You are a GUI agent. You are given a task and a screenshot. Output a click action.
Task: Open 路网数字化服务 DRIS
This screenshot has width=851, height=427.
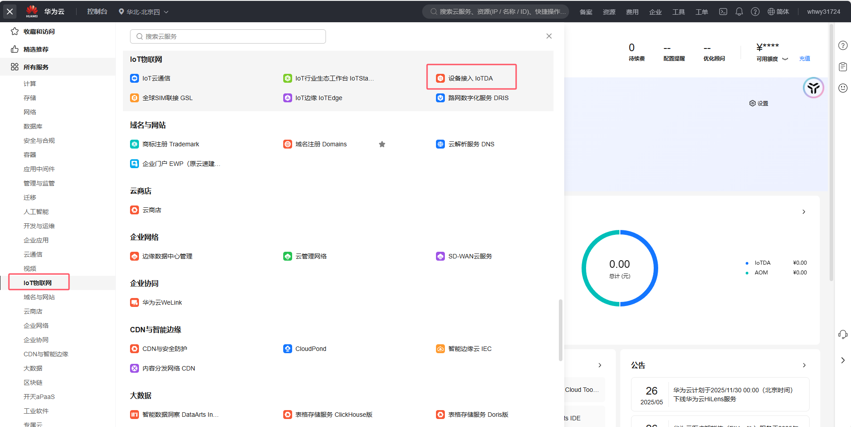(x=472, y=98)
